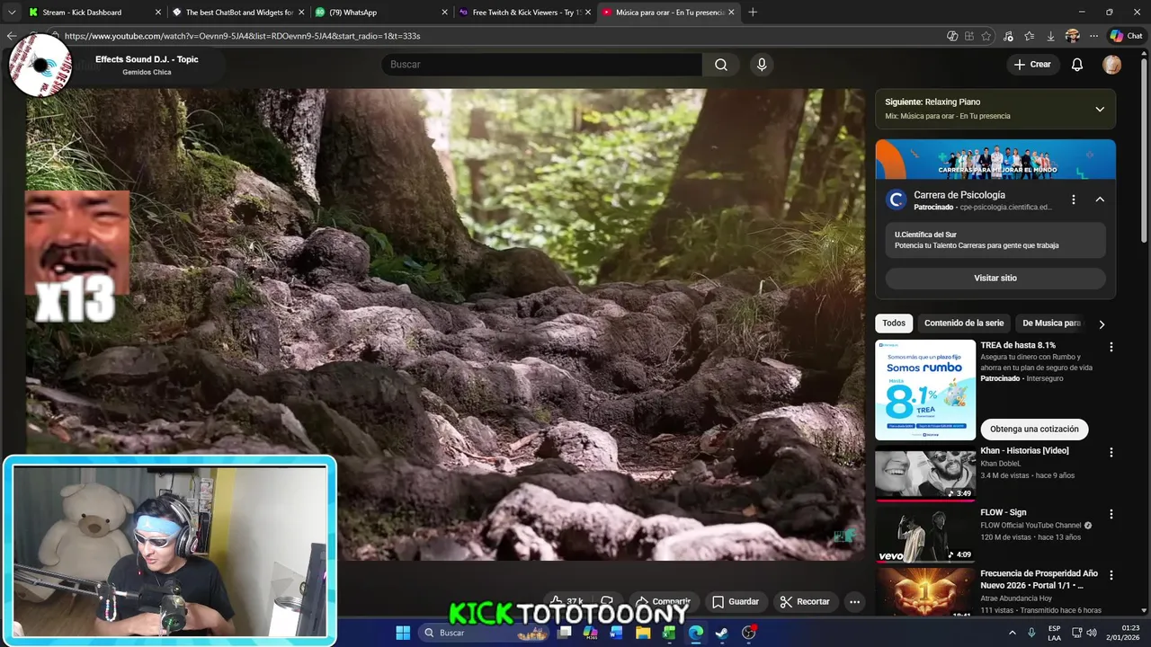Open more options for FLOW - Sign video
The image size is (1151, 647).
click(1111, 514)
